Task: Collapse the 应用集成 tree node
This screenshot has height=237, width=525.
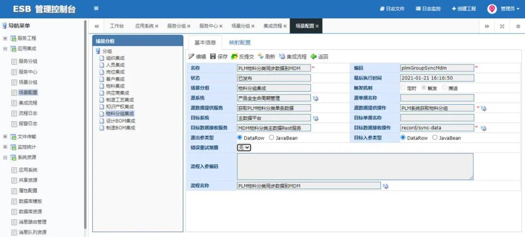Action: [5, 49]
